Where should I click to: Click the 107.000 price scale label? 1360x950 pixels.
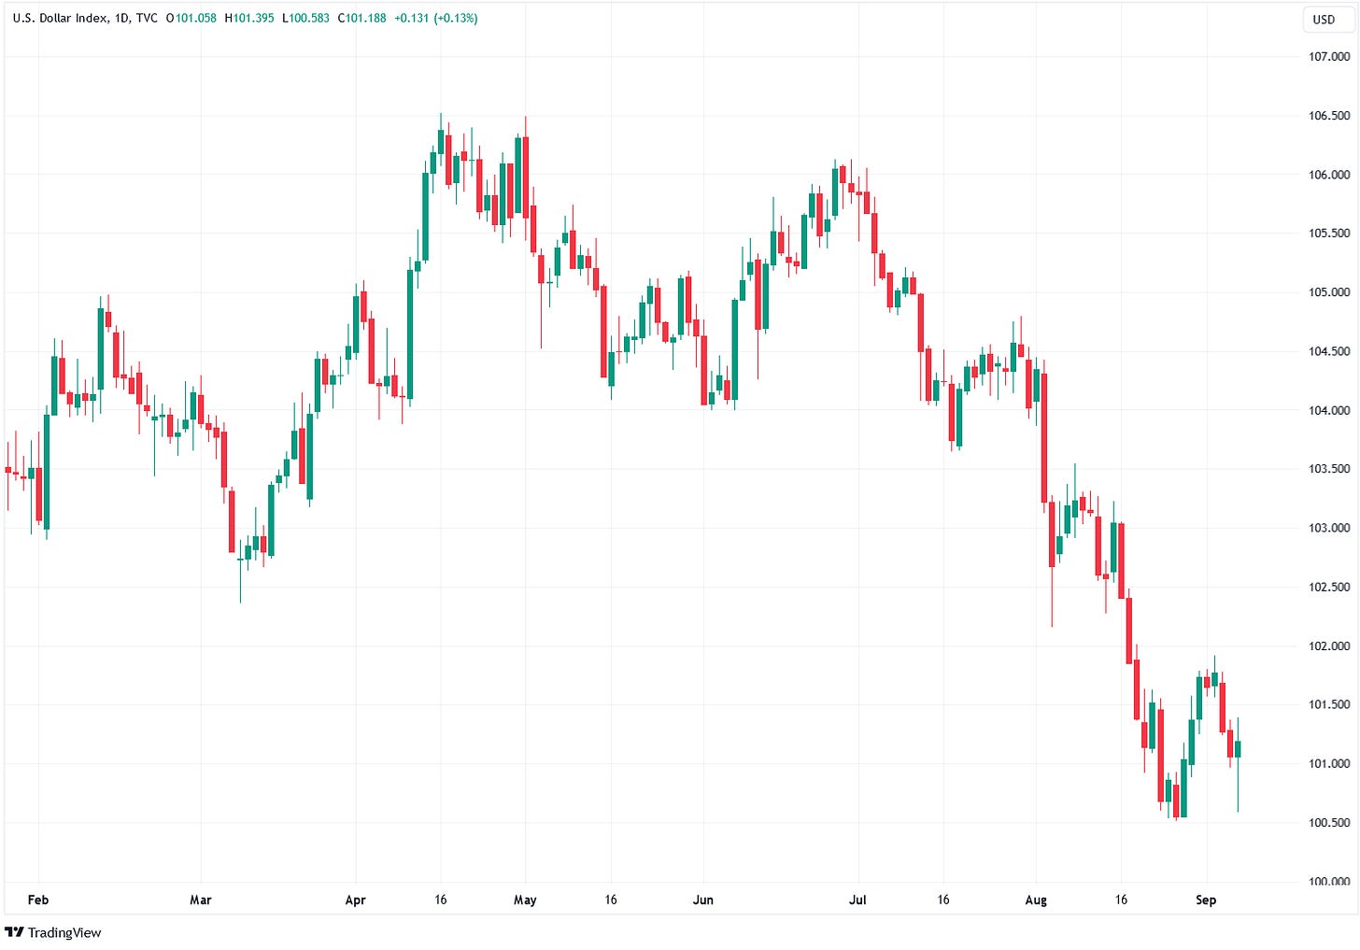[1328, 57]
